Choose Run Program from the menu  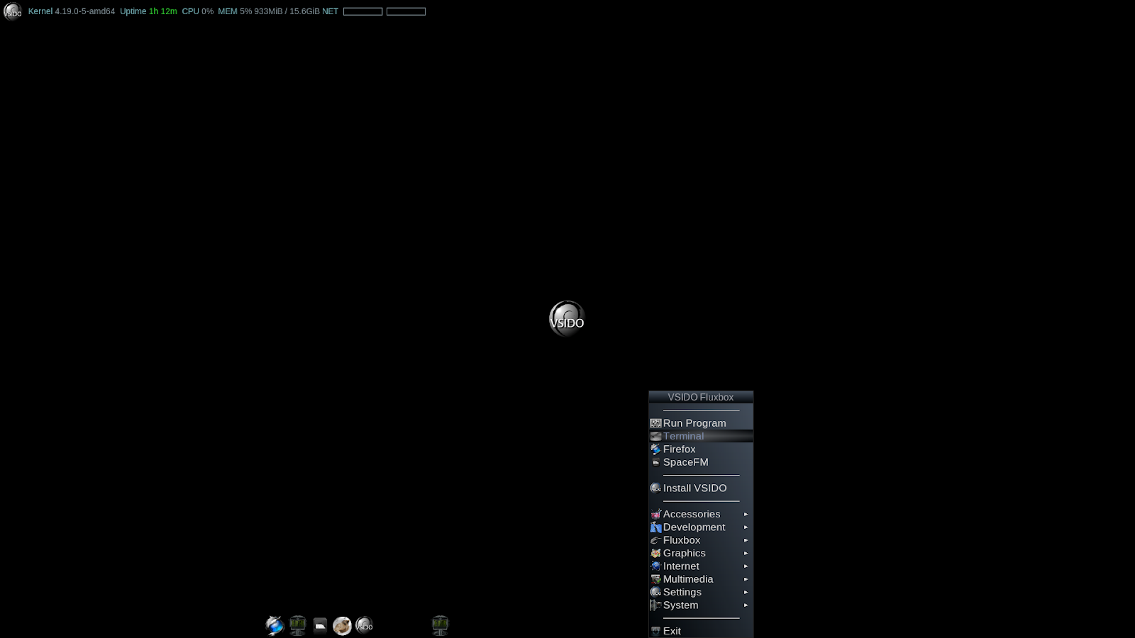(701, 423)
